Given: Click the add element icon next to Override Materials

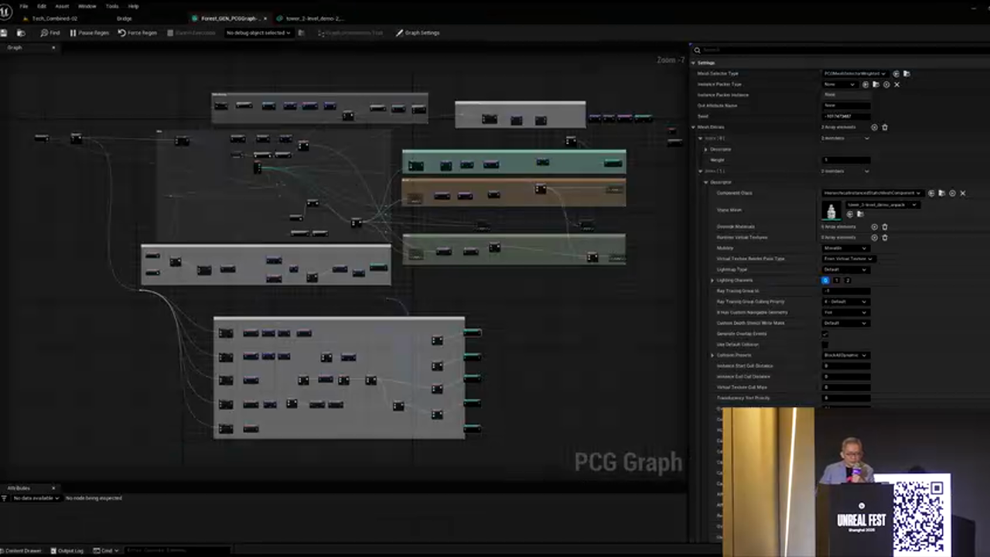Looking at the screenshot, I should point(874,227).
